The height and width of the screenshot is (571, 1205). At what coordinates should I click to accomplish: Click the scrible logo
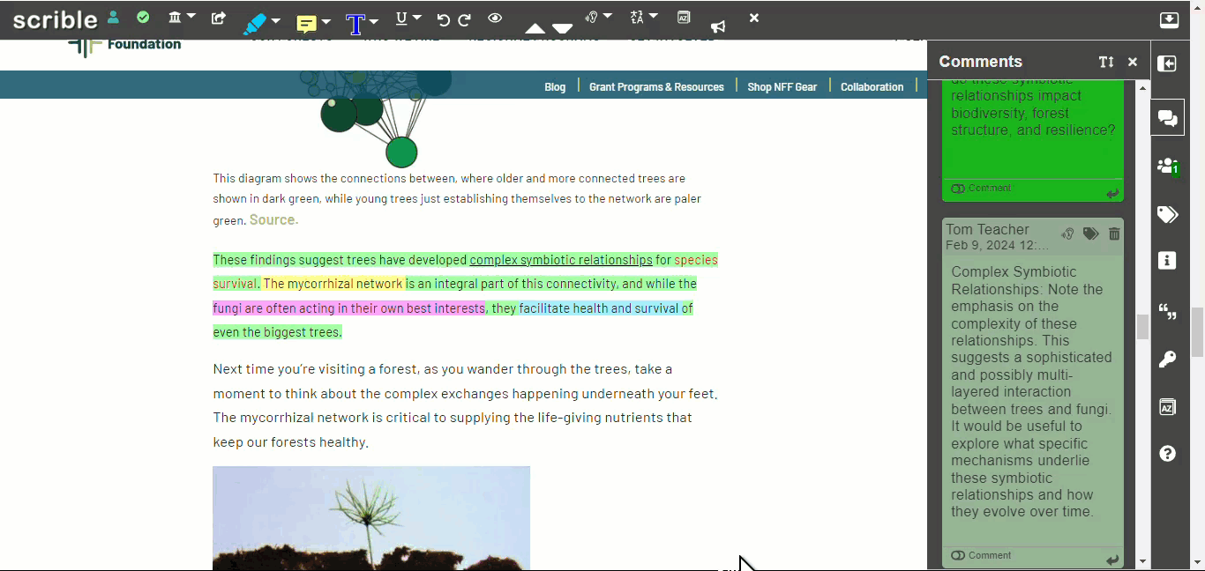coord(55,19)
